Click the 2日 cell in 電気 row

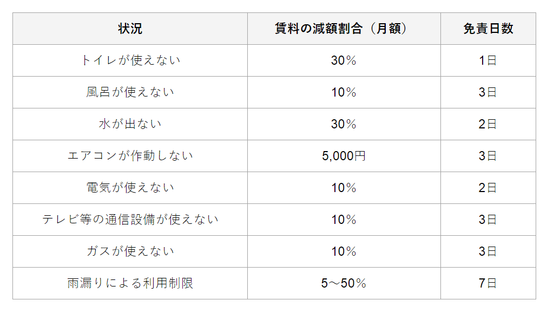coord(488,188)
